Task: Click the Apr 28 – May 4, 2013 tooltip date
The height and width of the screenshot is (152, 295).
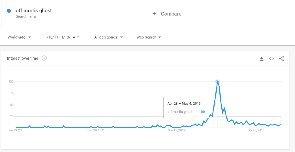Action: pyautogui.click(x=184, y=104)
